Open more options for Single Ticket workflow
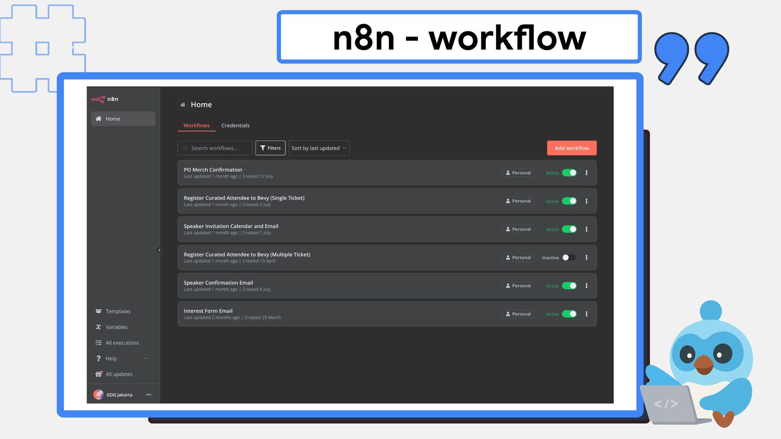This screenshot has width=781, height=439. click(587, 201)
